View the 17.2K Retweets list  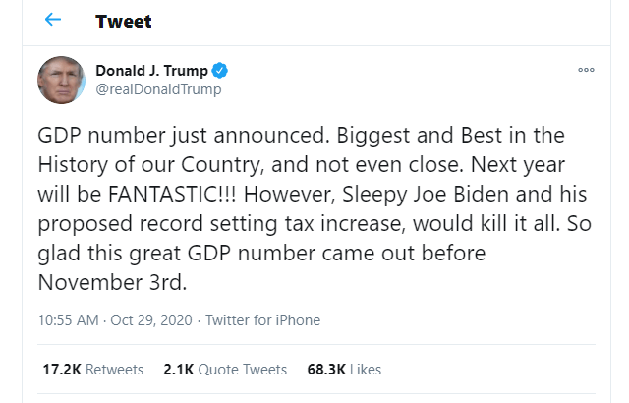pyautogui.click(x=92, y=370)
